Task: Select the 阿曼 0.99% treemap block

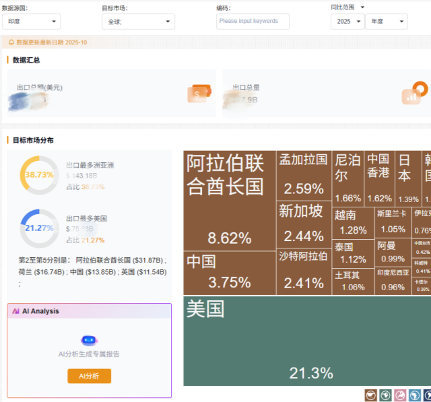Action: (x=393, y=253)
